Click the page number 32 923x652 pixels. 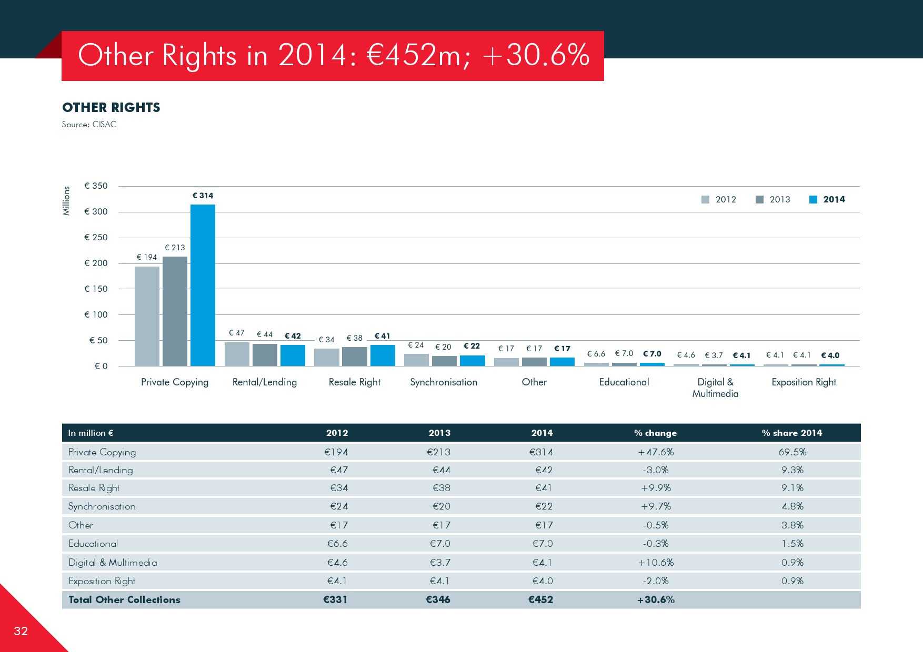pos(21,631)
